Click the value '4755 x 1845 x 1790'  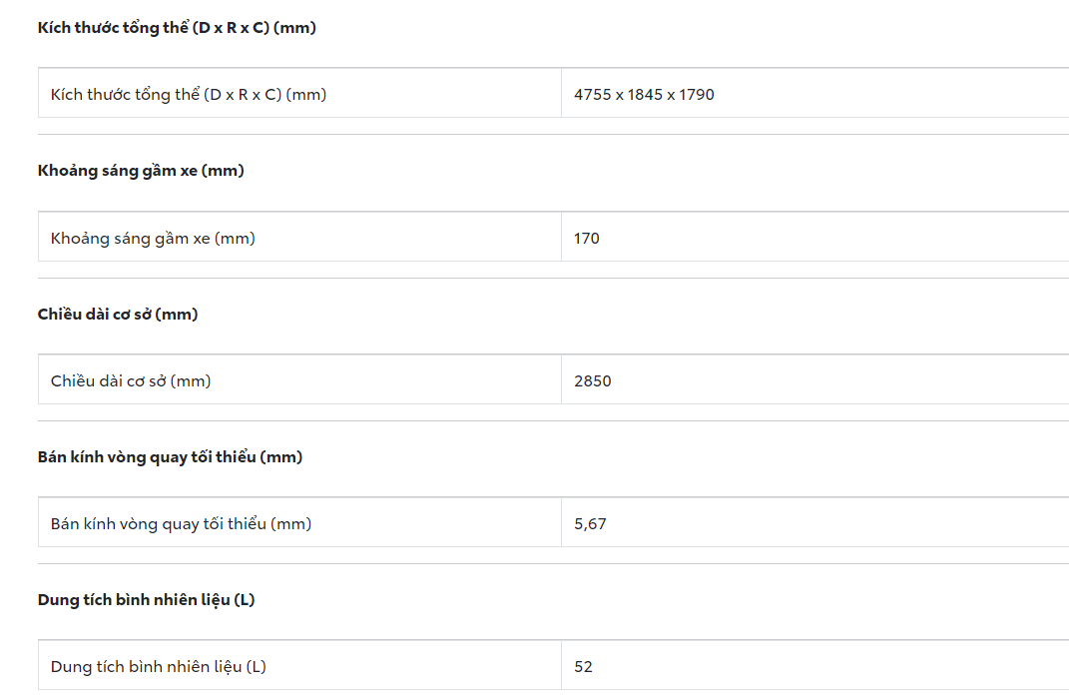click(x=644, y=95)
